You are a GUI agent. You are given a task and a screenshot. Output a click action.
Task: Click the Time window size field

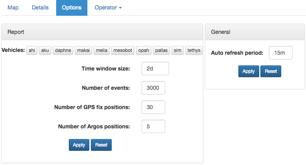tap(155, 69)
